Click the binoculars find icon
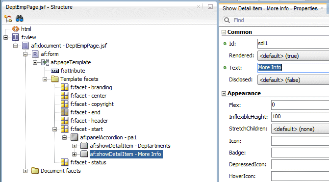The image size is (329, 182). [19, 19]
